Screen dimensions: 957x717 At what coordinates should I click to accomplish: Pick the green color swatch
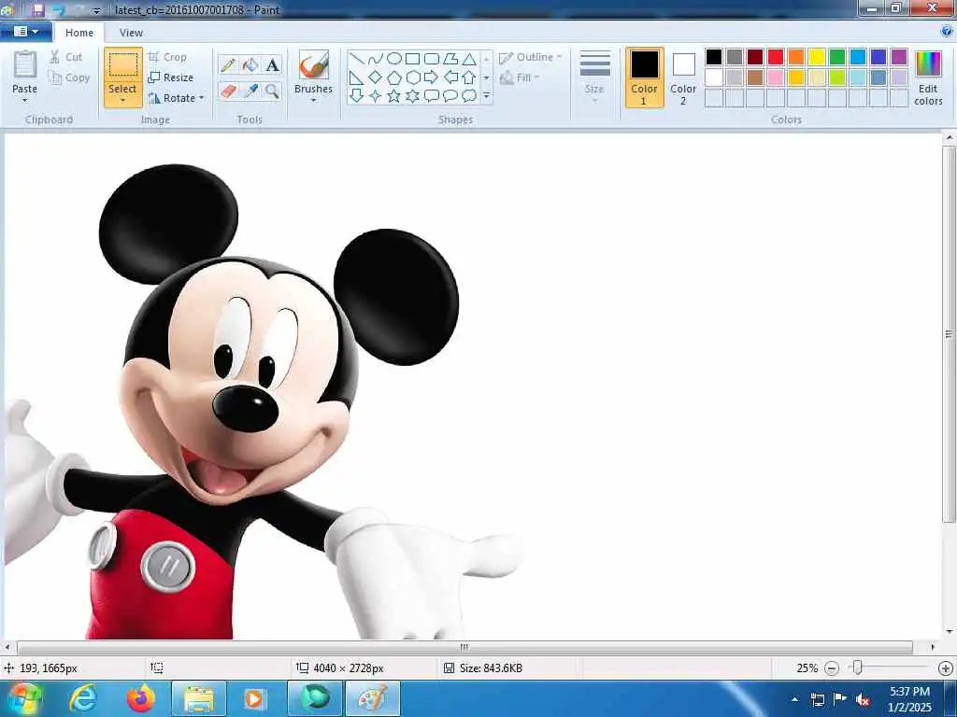[837, 57]
